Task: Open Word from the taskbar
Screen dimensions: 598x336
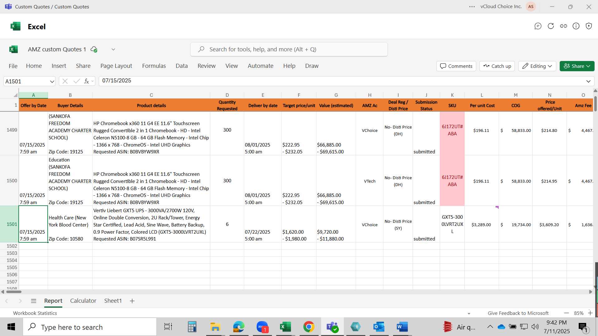Action: coord(402,327)
